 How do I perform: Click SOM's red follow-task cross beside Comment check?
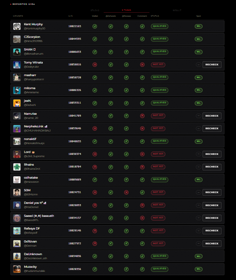(126, 192)
